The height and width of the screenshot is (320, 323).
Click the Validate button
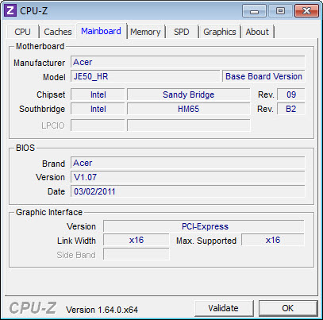coord(224,308)
